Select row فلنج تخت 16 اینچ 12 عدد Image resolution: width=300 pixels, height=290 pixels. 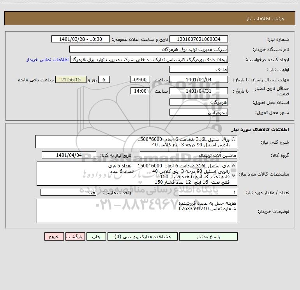[x=192, y=182]
